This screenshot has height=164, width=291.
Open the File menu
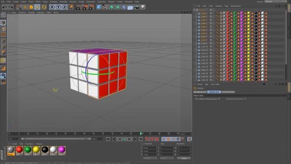coord(3,2)
